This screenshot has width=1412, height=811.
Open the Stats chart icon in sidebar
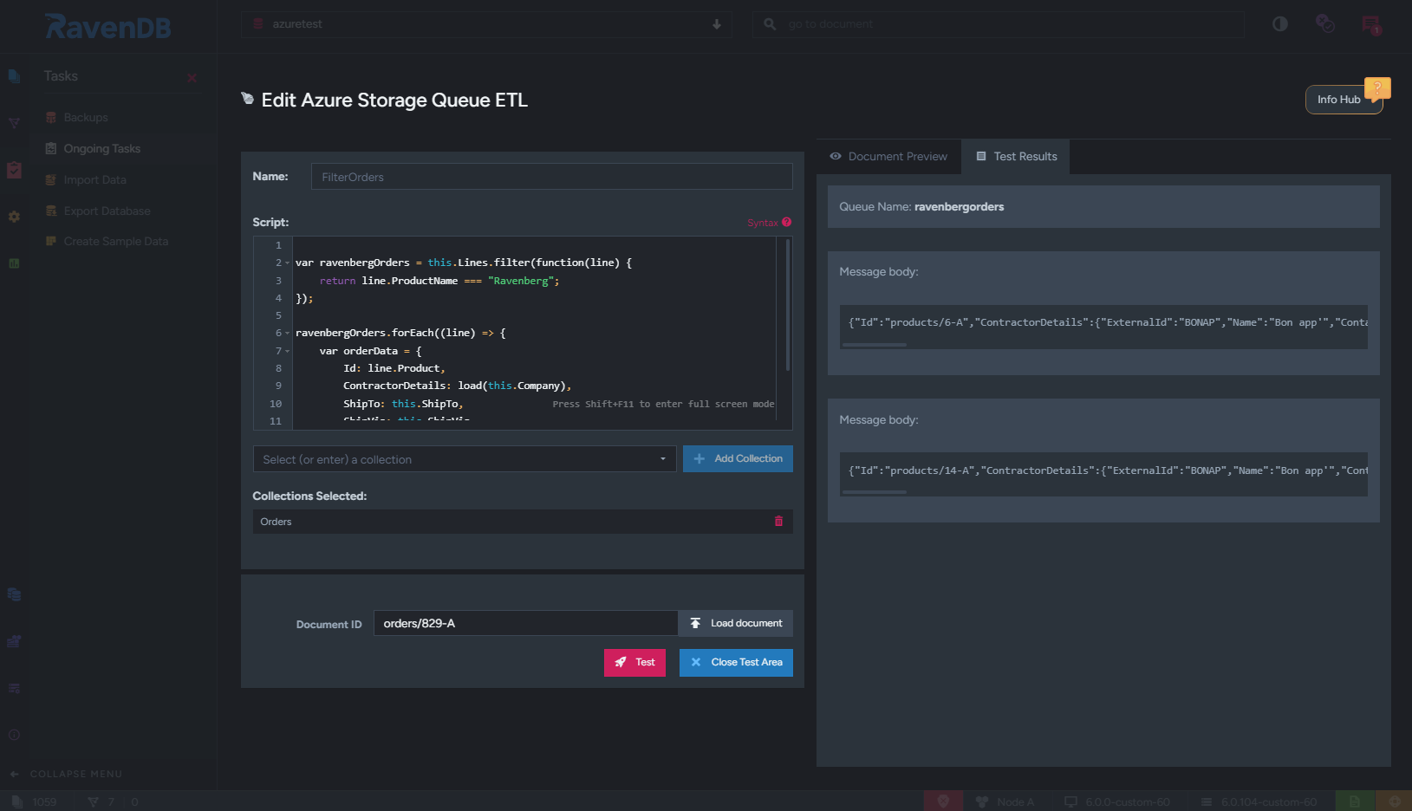click(x=14, y=263)
